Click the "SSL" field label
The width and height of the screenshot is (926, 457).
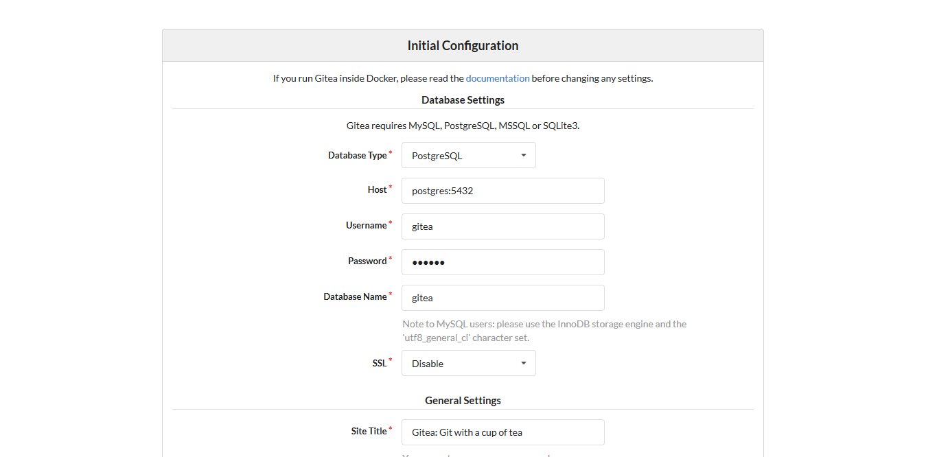(x=380, y=364)
